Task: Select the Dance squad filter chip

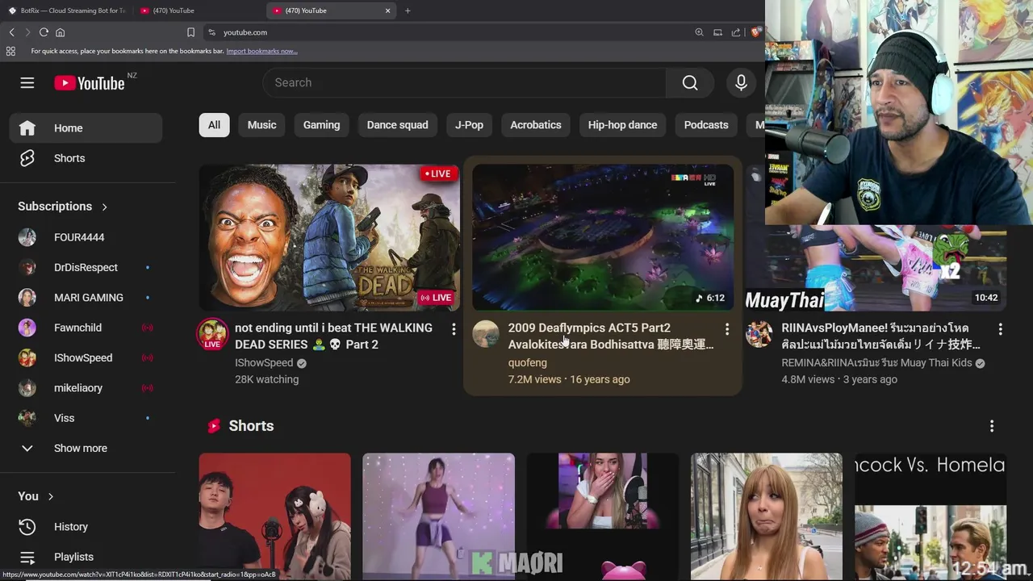Action: [x=397, y=125]
